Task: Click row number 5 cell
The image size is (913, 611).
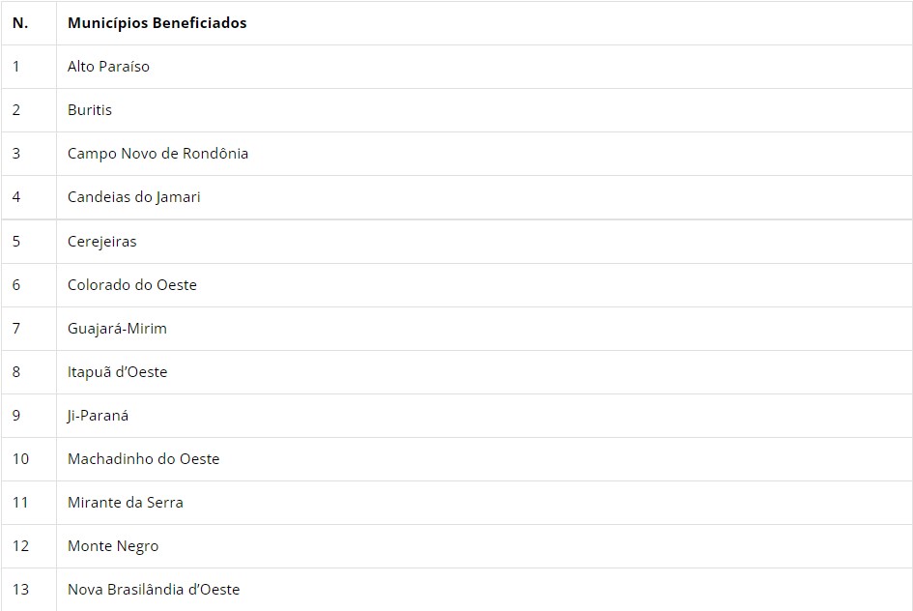Action: click(16, 242)
